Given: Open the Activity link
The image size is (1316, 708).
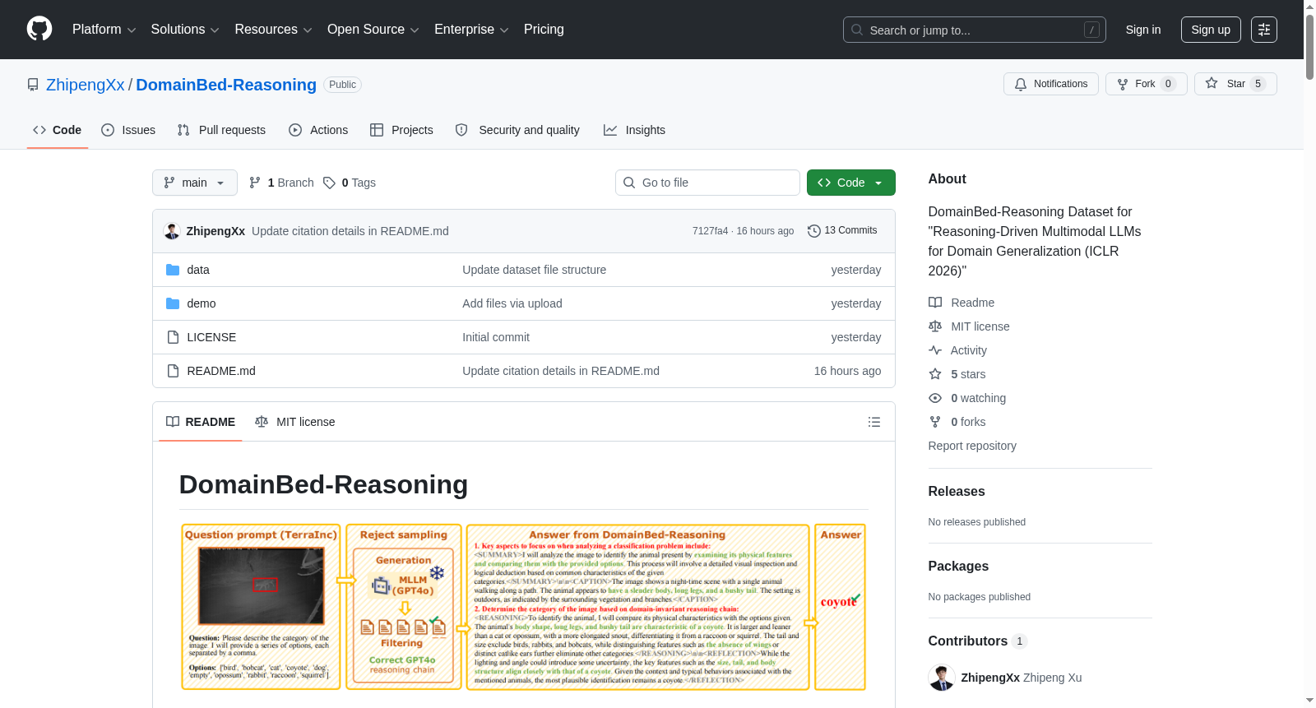Looking at the screenshot, I should [957, 350].
